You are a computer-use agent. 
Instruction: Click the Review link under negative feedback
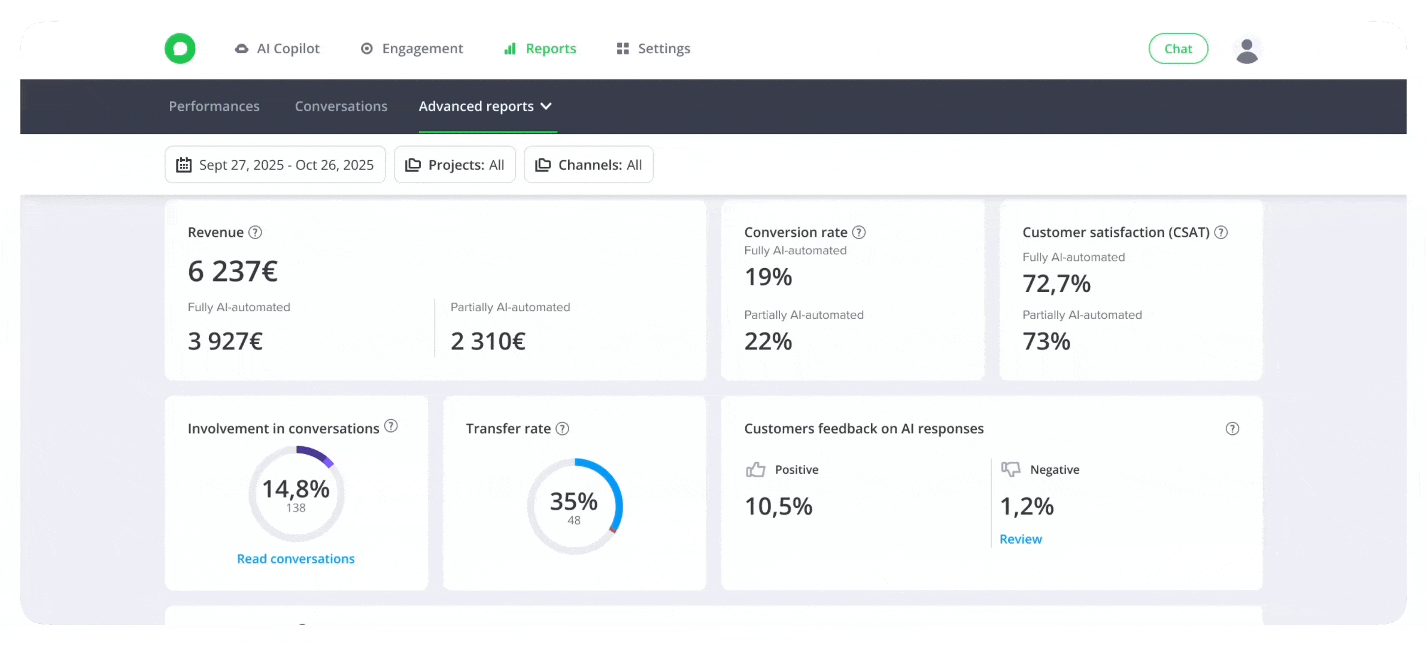(x=1021, y=539)
